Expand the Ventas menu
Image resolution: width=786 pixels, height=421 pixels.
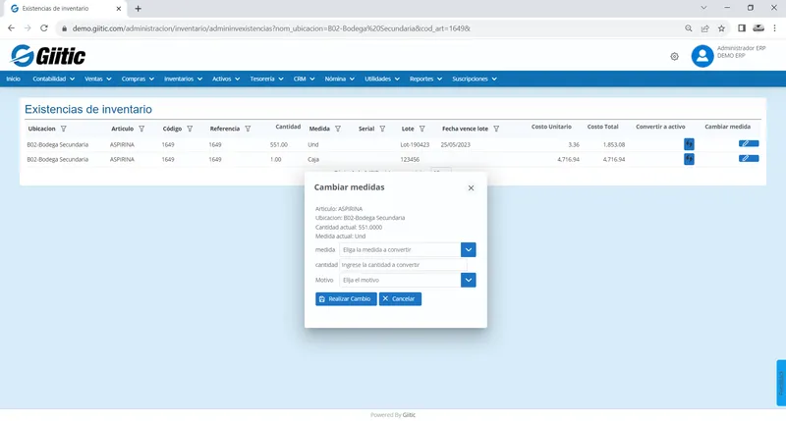(97, 79)
